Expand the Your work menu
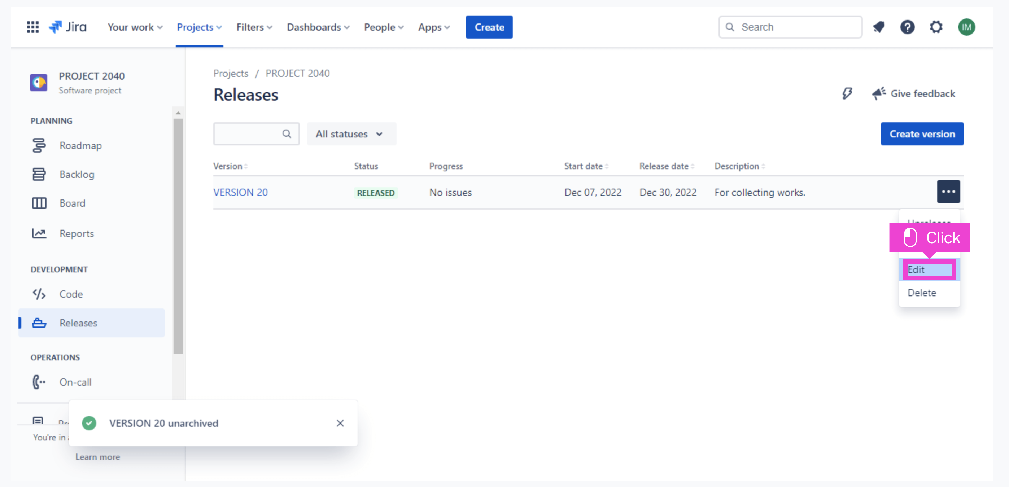 135,27
